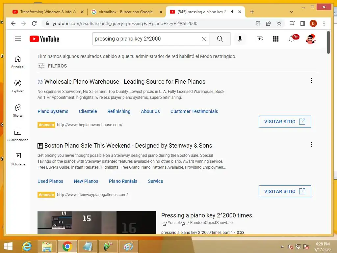Image resolution: width=337 pixels, height=253 pixels.
Task: Open Chrome media controls
Action: coord(292,23)
